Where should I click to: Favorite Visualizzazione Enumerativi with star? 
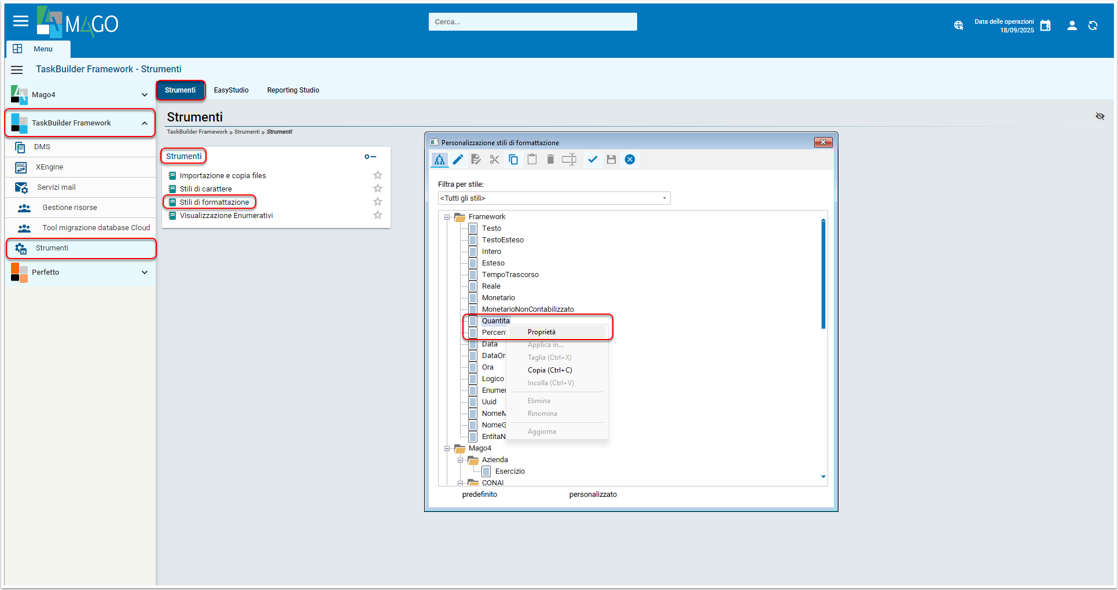[x=378, y=215]
